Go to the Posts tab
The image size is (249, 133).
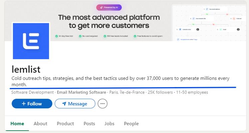89,124
